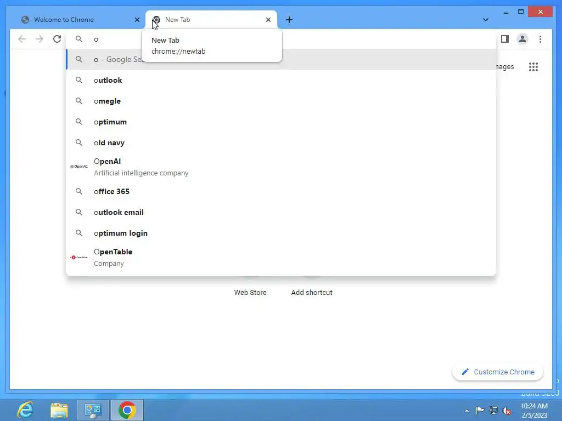Screen dimensions: 562x421
Task: Click the address bar text field
Action: [282, 39]
